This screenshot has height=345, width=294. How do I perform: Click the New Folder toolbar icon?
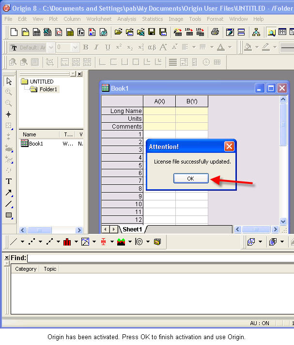[25, 32]
